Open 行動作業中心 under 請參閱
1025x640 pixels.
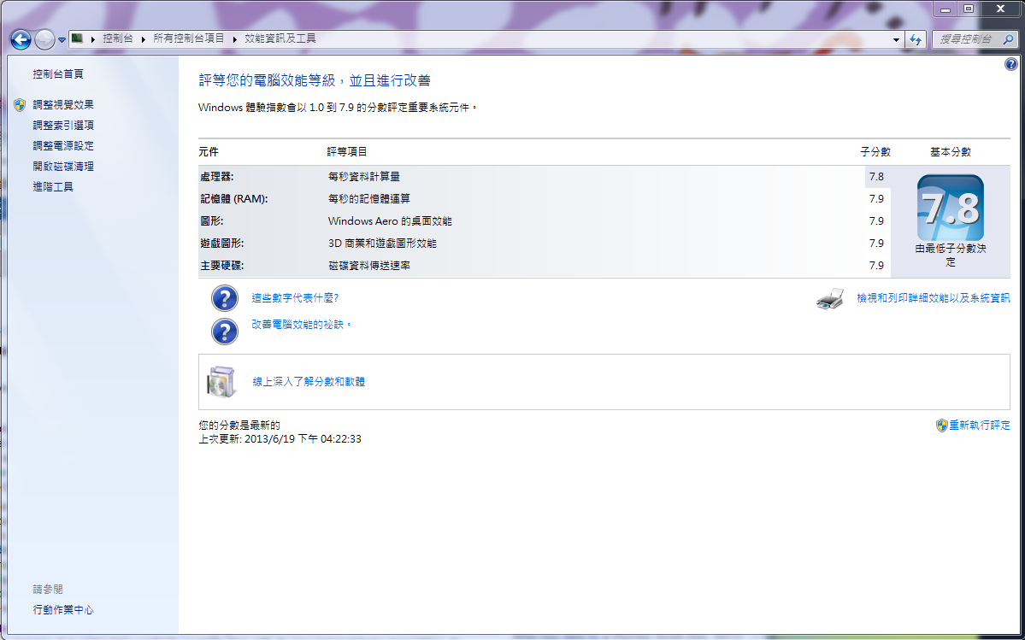coord(63,609)
